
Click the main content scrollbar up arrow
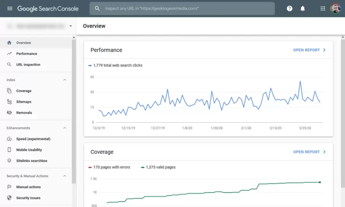click(x=343, y=37)
